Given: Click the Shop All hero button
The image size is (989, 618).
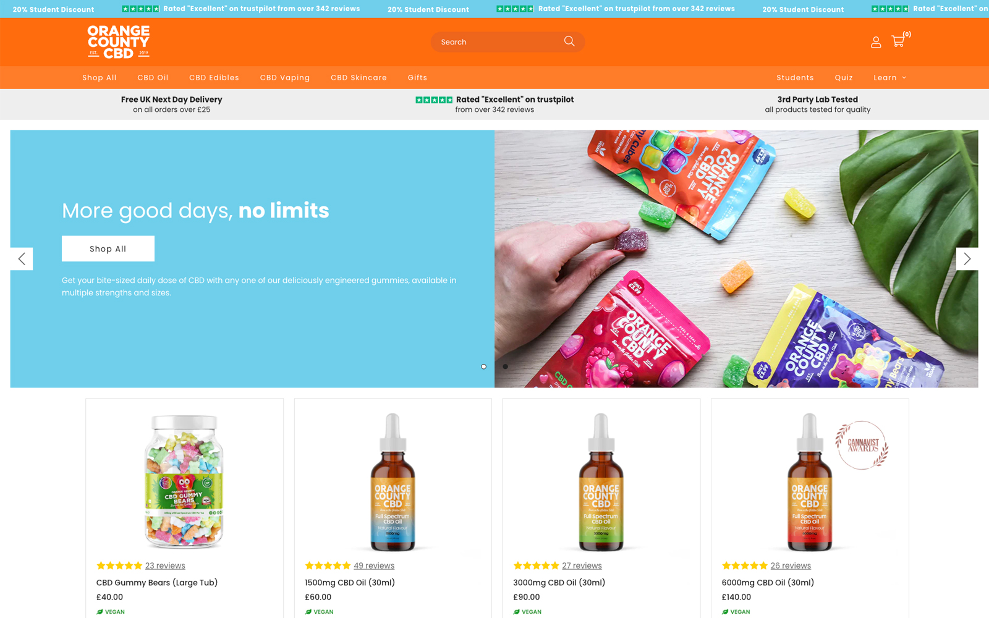Looking at the screenshot, I should coord(108,248).
